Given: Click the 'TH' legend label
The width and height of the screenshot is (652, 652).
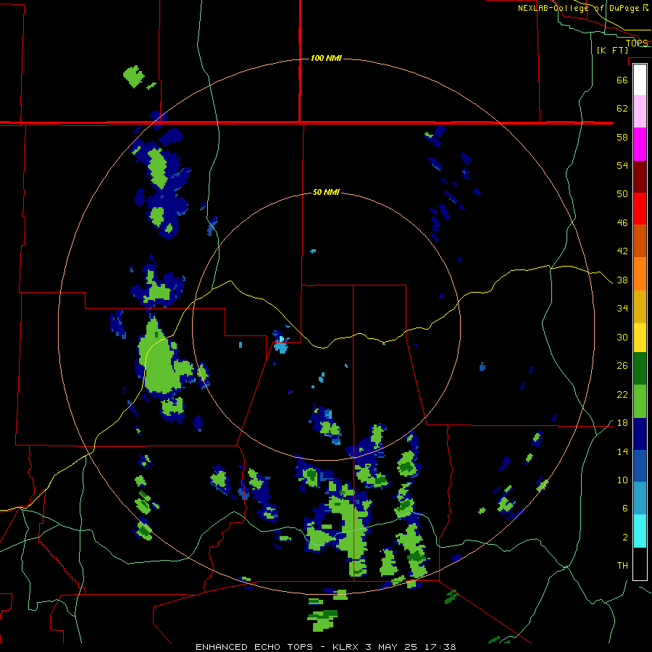Looking at the screenshot, I should point(622,566).
